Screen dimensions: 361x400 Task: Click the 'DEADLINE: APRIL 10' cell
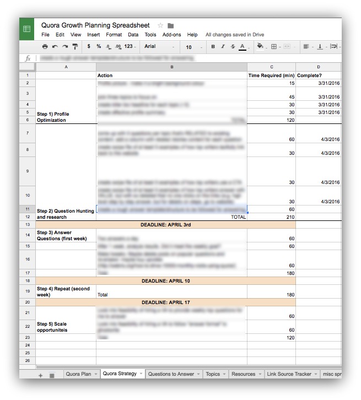(166, 281)
